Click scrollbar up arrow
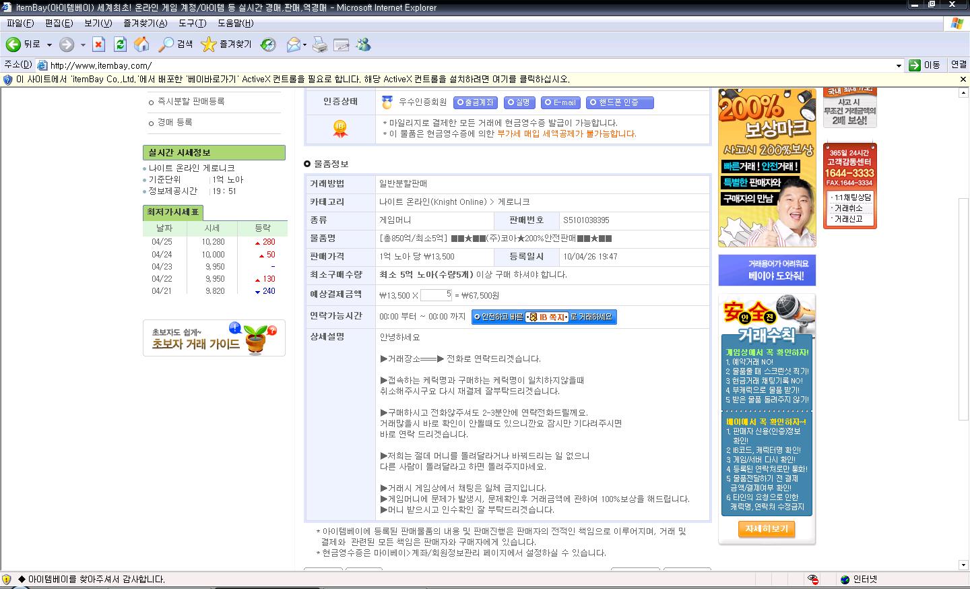This screenshot has height=589, width=970. 963,94
